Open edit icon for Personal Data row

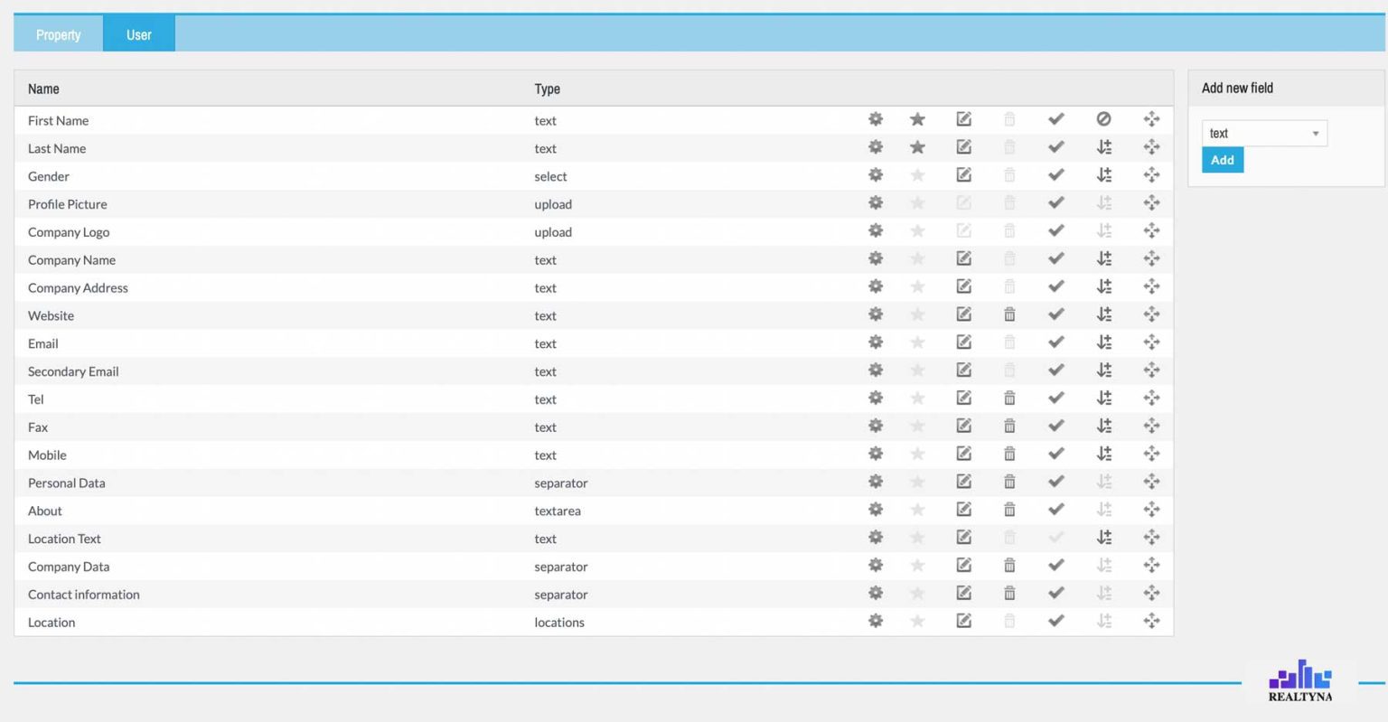[964, 482]
